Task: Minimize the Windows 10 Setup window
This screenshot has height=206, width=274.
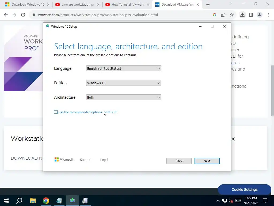Action: pyautogui.click(x=200, y=26)
